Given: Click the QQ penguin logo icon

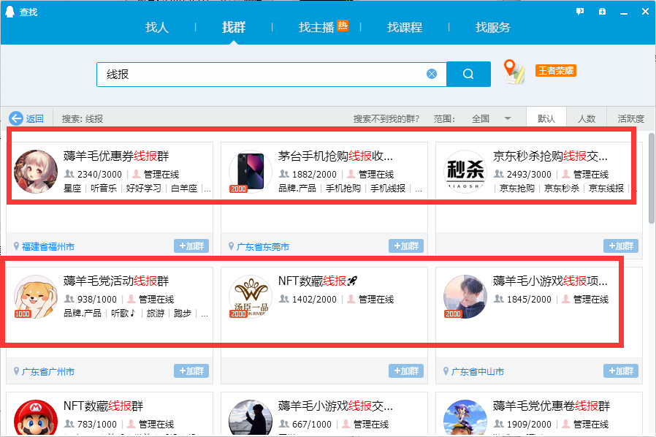Looking at the screenshot, I should tap(9, 12).
